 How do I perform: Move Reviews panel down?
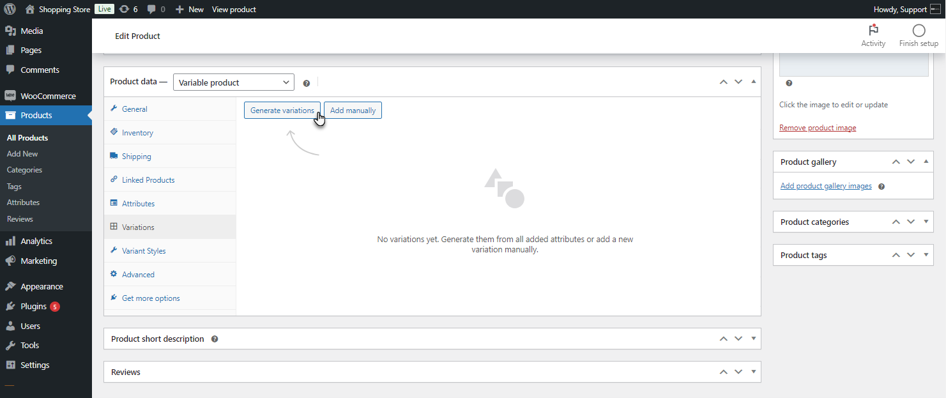point(738,372)
